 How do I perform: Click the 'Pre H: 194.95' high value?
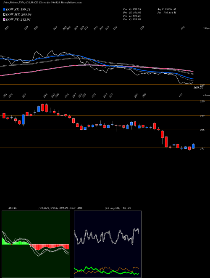coord(132,12)
